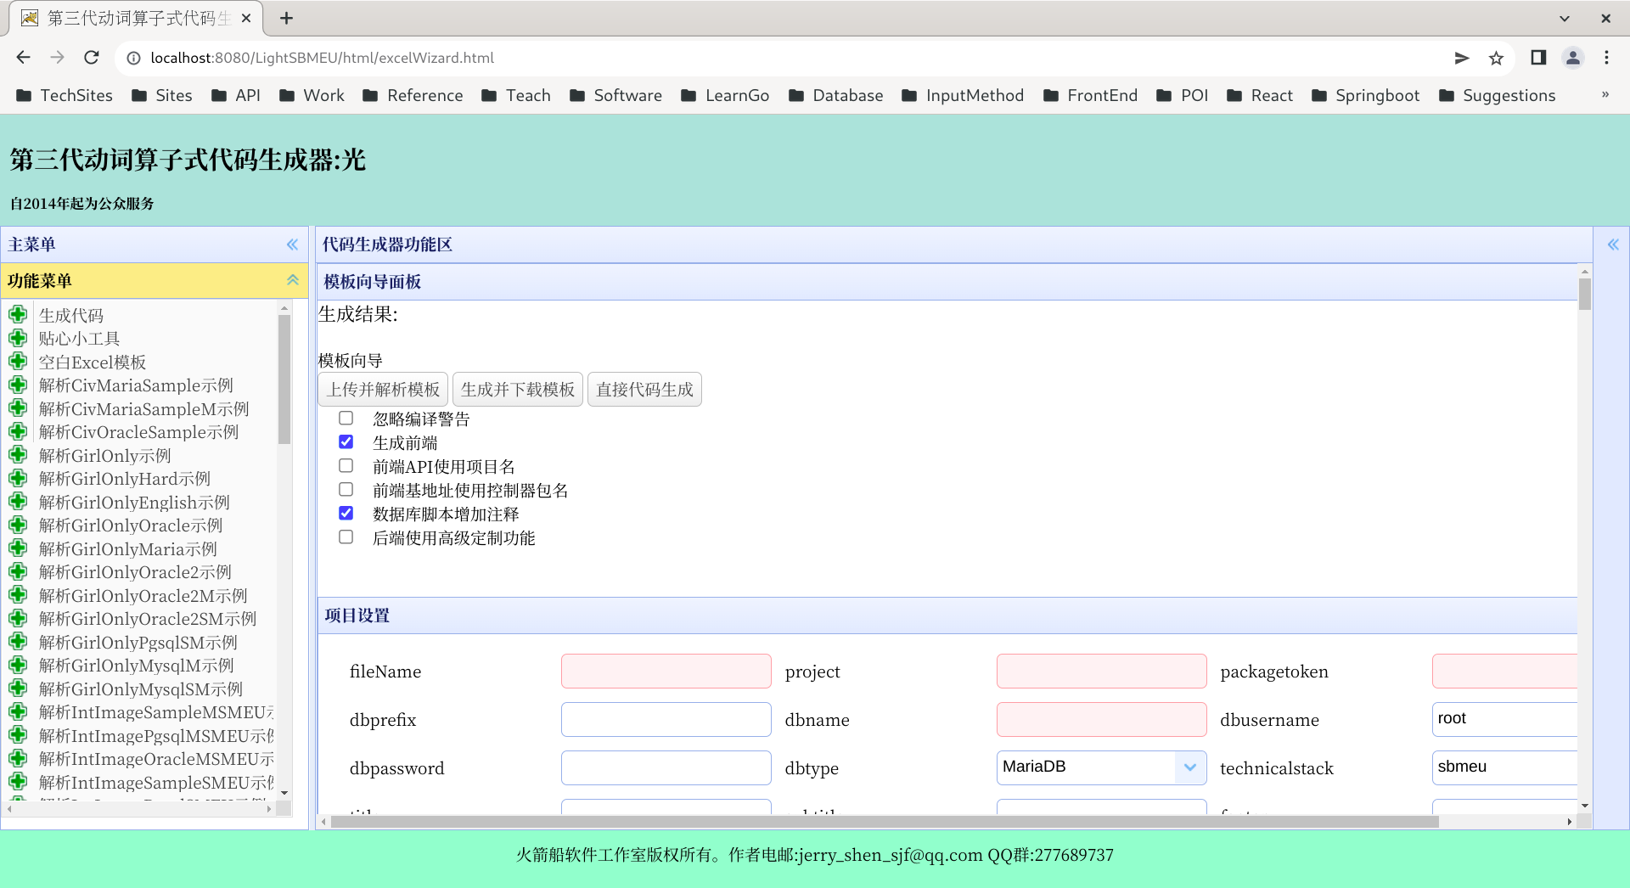
Task: Click green plus icon beside 解析CivMariaSample示例
Action: (18, 385)
